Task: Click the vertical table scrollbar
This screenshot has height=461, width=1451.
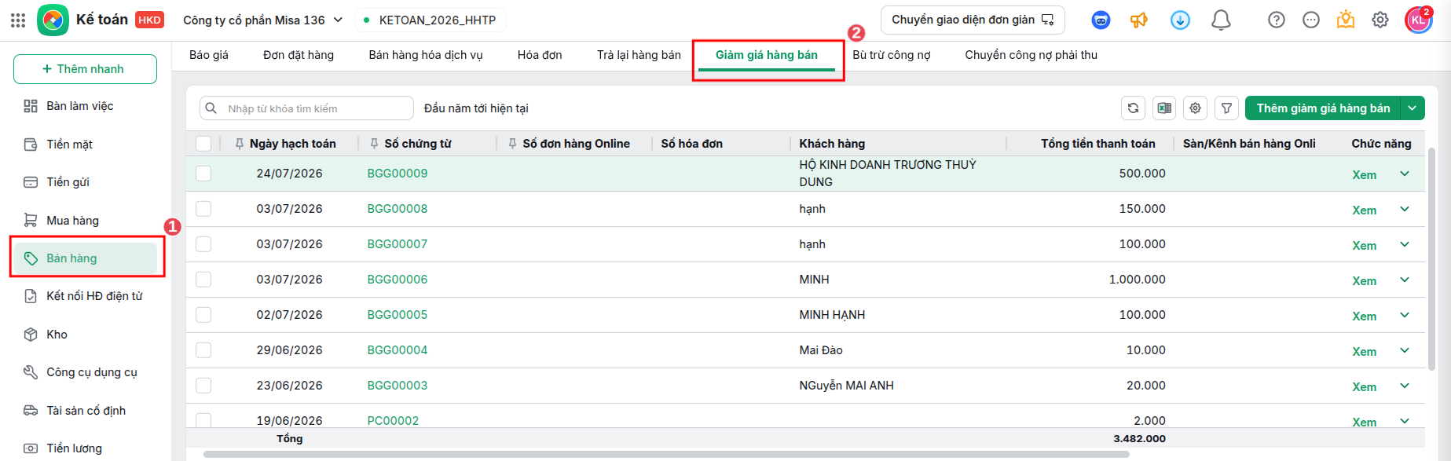Action: pos(1431,258)
